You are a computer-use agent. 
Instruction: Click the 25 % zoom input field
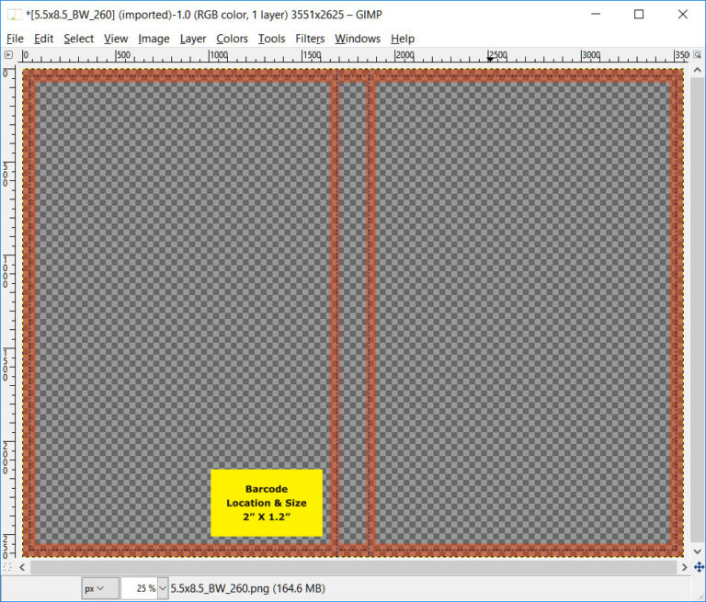click(x=139, y=588)
